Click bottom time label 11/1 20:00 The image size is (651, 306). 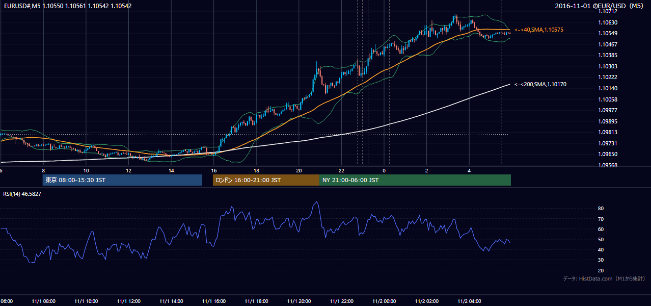click(x=299, y=301)
